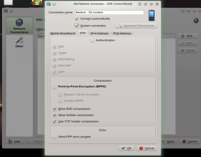The image size is (201, 157).
Task: Confirm the dialog with OK button
Action: (126, 148)
